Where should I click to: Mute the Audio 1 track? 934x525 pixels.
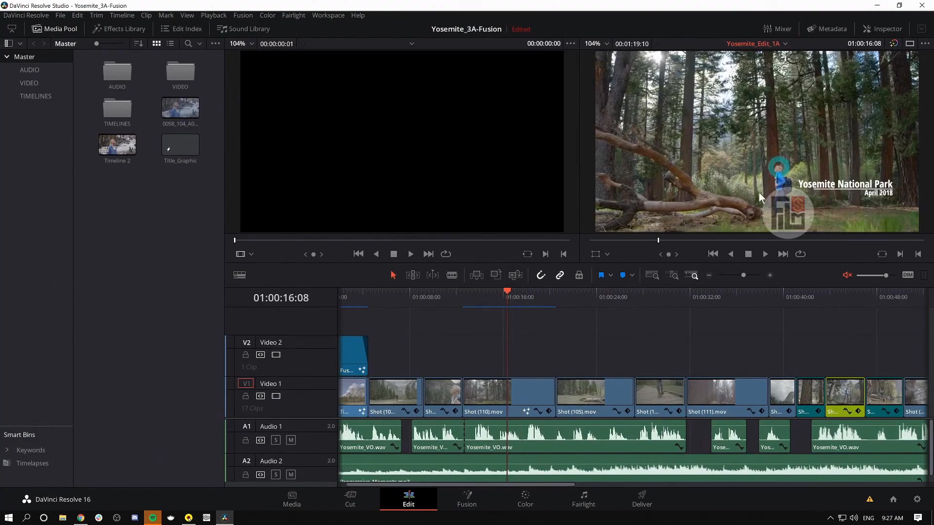(291, 440)
